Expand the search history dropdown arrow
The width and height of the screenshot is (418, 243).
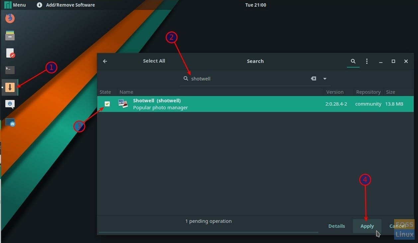325,78
